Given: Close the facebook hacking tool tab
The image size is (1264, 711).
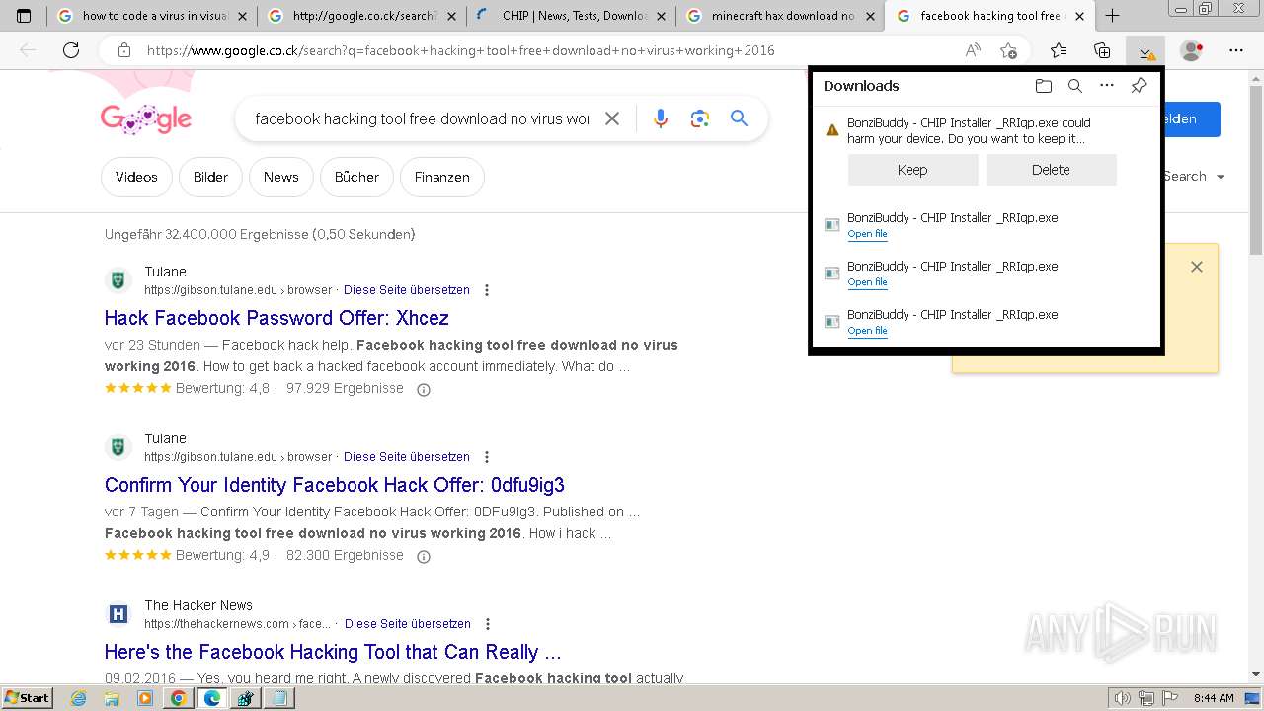Looking at the screenshot, I should [x=1079, y=16].
